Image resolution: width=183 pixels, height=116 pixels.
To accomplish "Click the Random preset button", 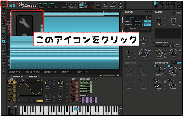I will pyautogui.click(x=41, y=7).
